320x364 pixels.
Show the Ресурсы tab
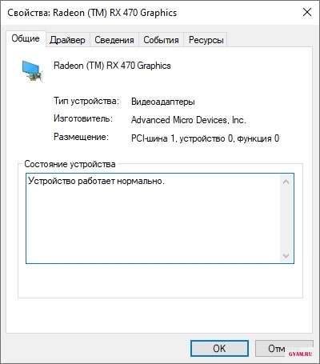pos(206,40)
